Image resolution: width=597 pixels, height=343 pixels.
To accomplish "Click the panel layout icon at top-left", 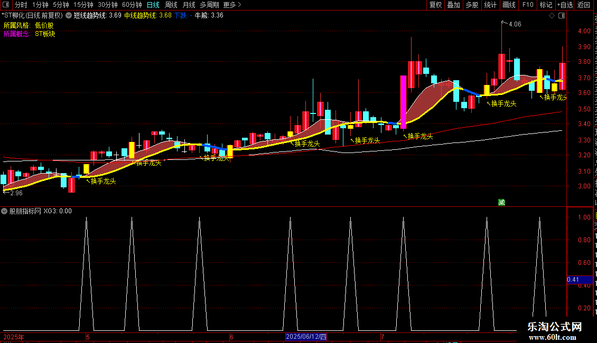I will (6, 5).
